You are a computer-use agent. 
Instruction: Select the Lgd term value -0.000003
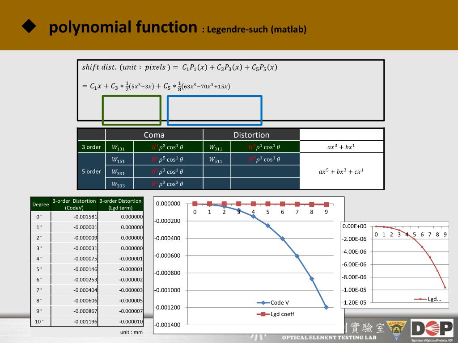click(131, 290)
